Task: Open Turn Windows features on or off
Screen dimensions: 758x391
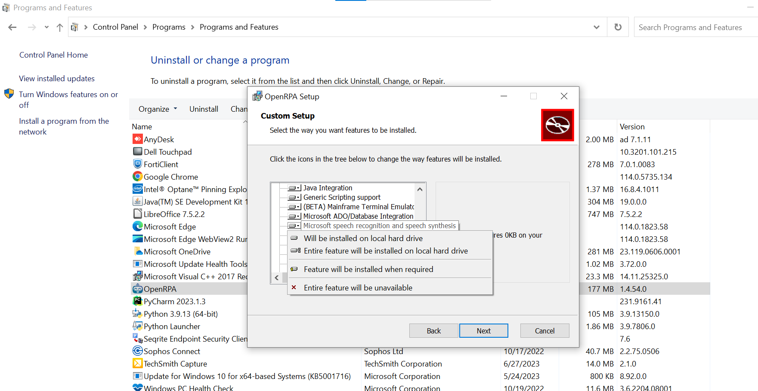Action: coord(68,100)
